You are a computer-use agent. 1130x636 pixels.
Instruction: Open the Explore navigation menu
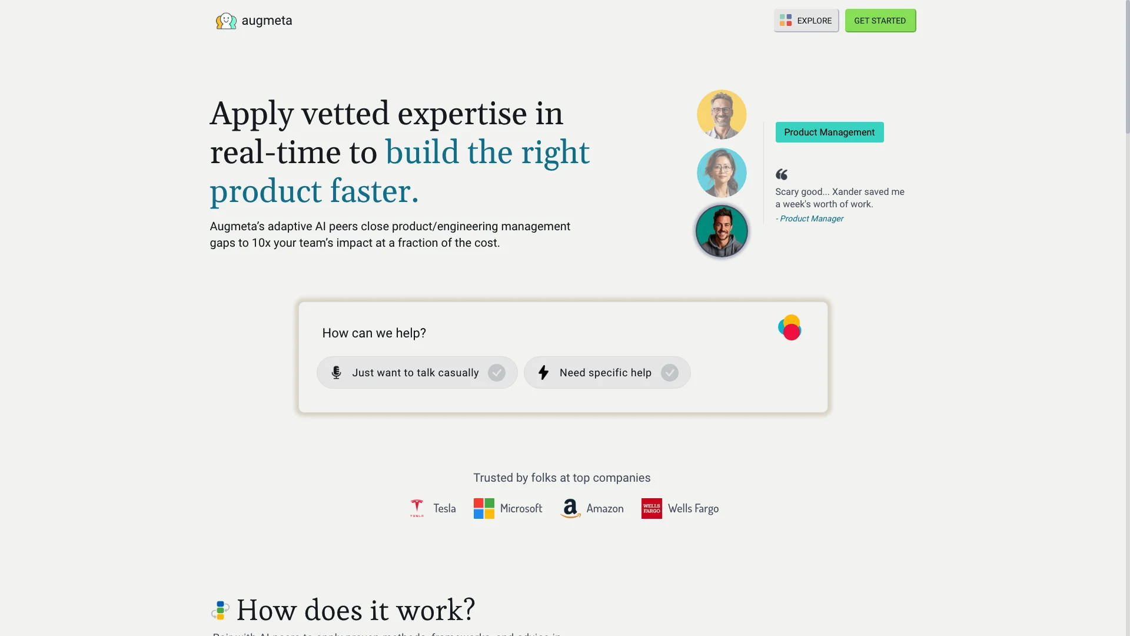pos(805,20)
